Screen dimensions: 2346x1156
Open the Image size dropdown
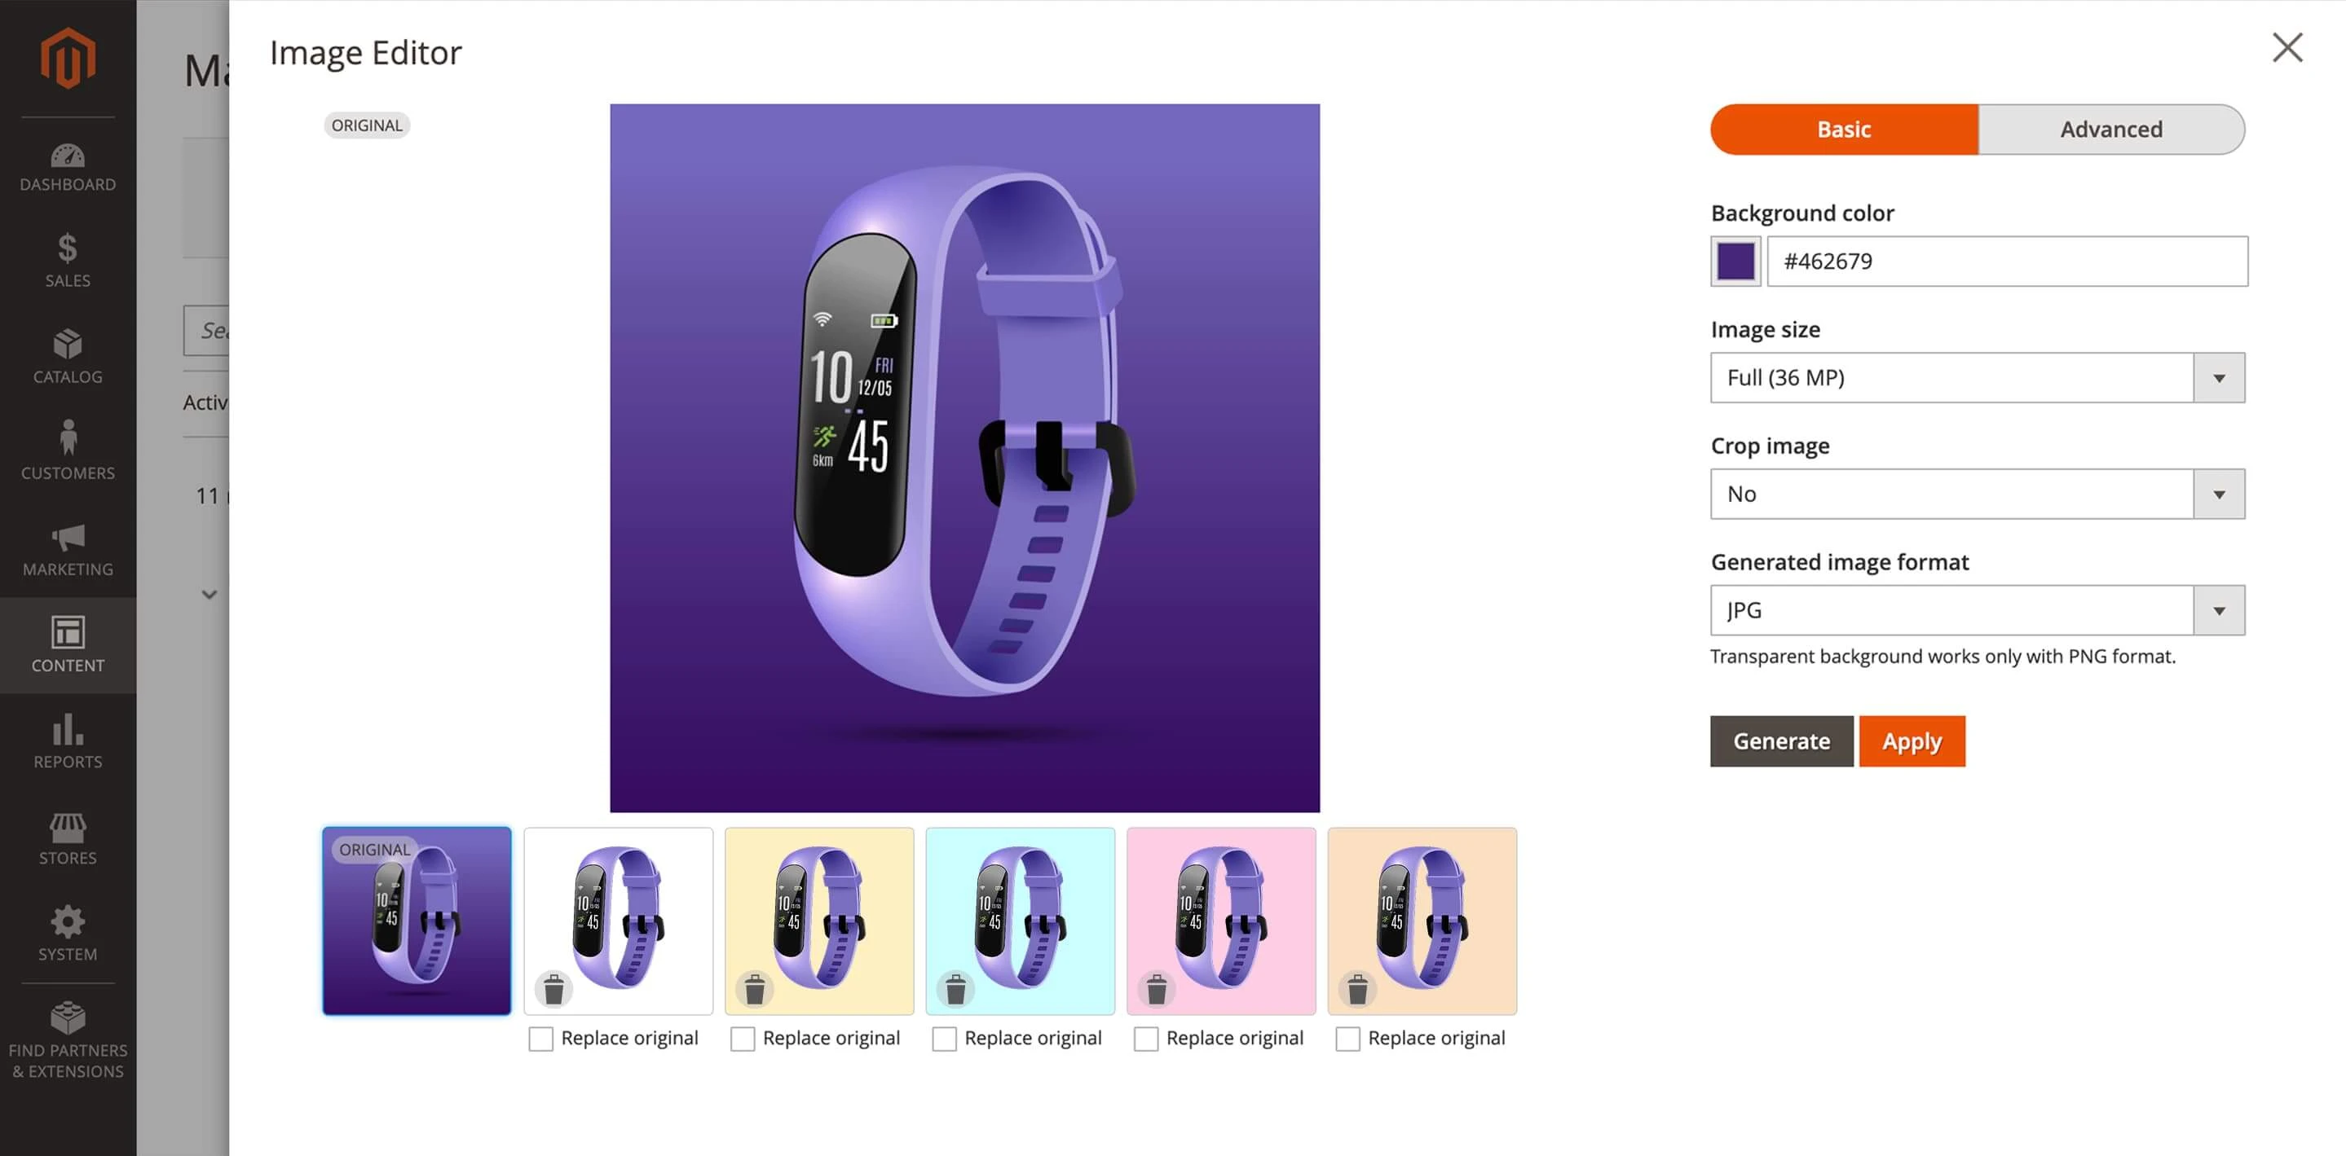point(1978,378)
